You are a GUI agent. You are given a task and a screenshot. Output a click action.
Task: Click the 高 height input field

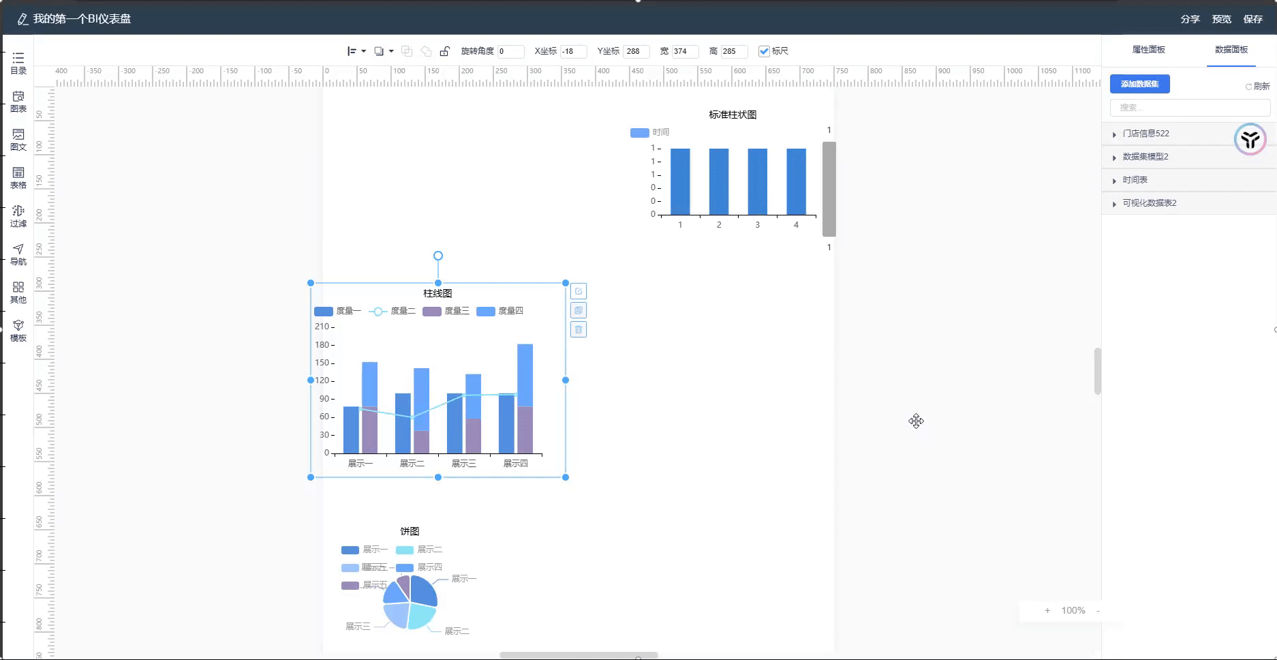(734, 51)
